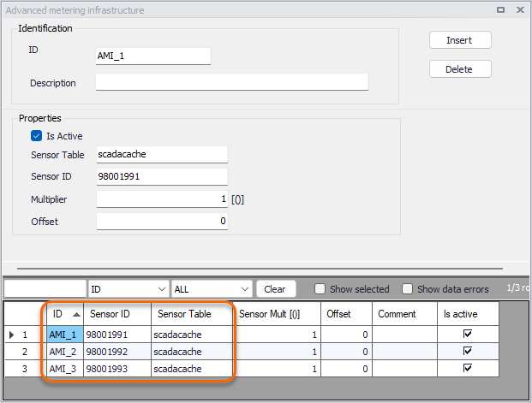Select scadacache cell in the AMI_3 row
The width and height of the screenshot is (532, 403).
point(192,369)
